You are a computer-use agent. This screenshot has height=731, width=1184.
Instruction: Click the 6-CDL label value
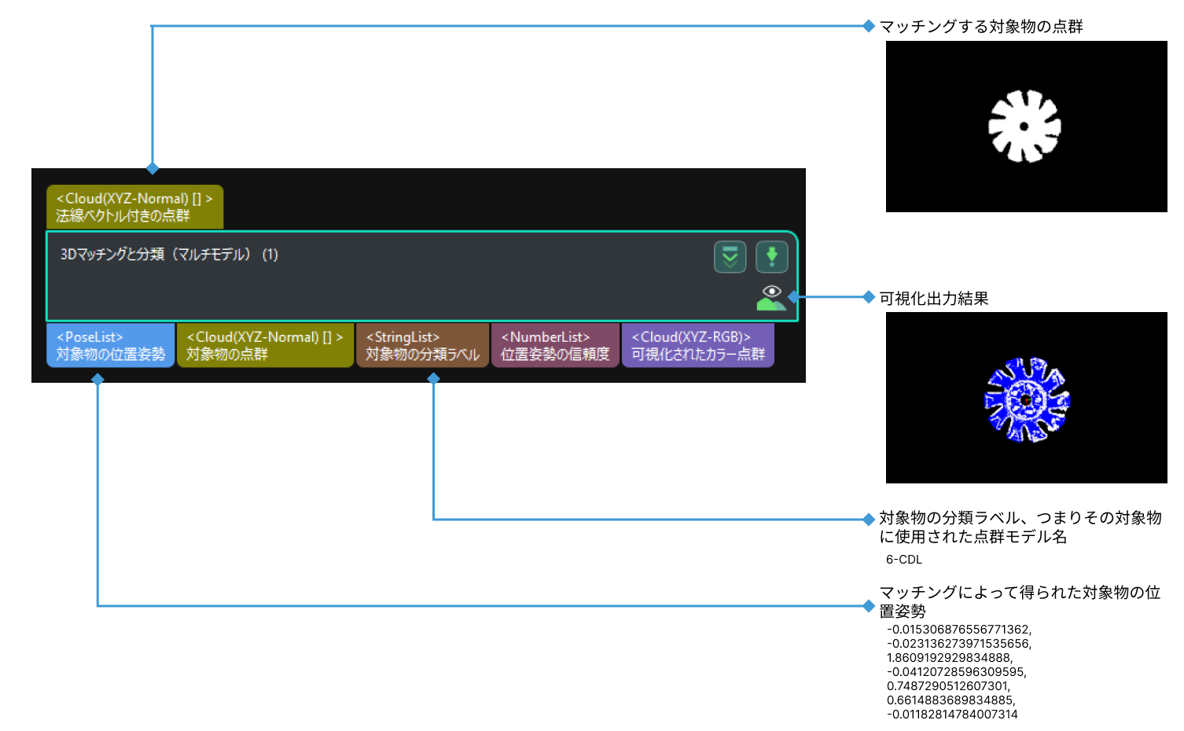pos(903,560)
